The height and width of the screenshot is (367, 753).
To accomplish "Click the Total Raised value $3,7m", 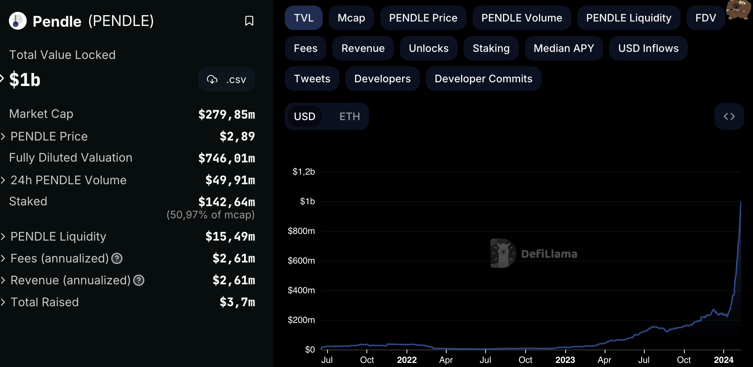I will point(237,302).
